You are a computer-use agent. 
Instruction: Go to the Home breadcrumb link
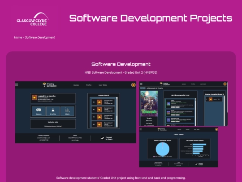click(x=18, y=37)
